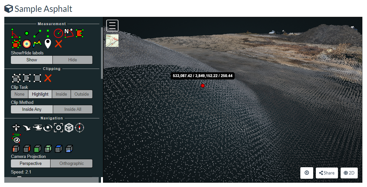Open the mini map thumbnail
Screen dimensions: 367x187
[x=112, y=41]
